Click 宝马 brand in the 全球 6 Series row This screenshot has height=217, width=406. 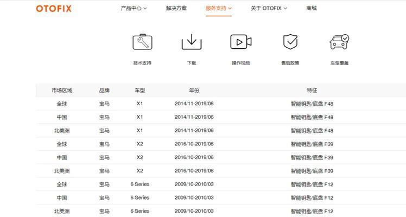[104, 184]
